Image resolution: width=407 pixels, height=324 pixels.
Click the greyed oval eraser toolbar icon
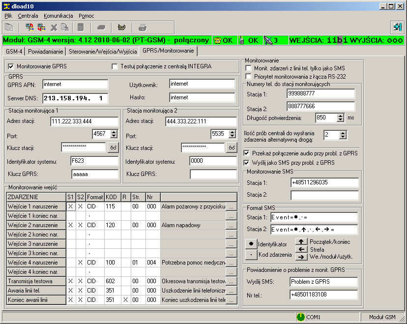click(101, 27)
